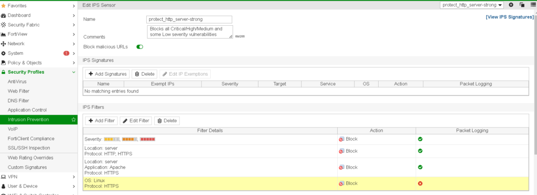Image resolution: width=537 pixels, height=195 pixels.
Task: Expand the Policy & Objects chevron
Action: 74,63
